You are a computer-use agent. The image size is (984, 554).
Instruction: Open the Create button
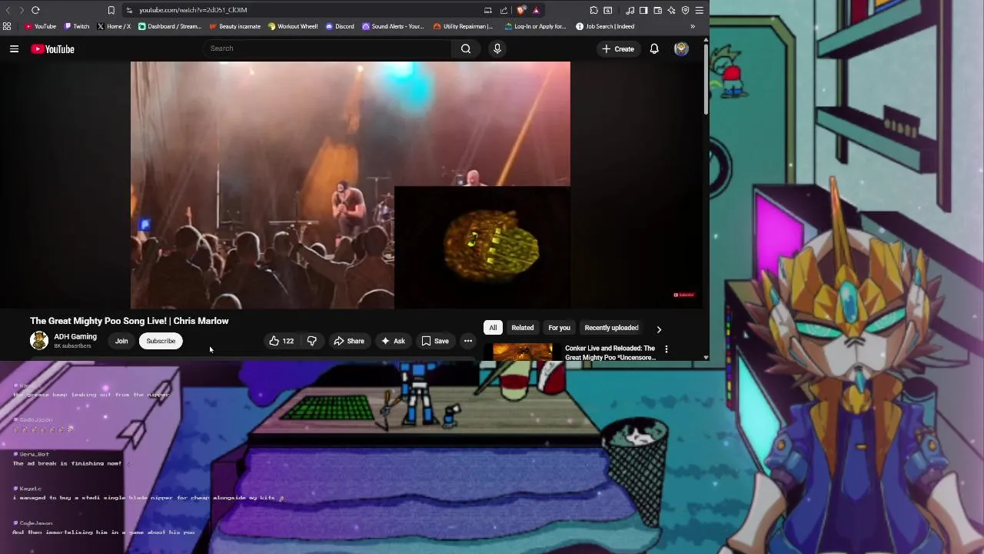coord(618,48)
